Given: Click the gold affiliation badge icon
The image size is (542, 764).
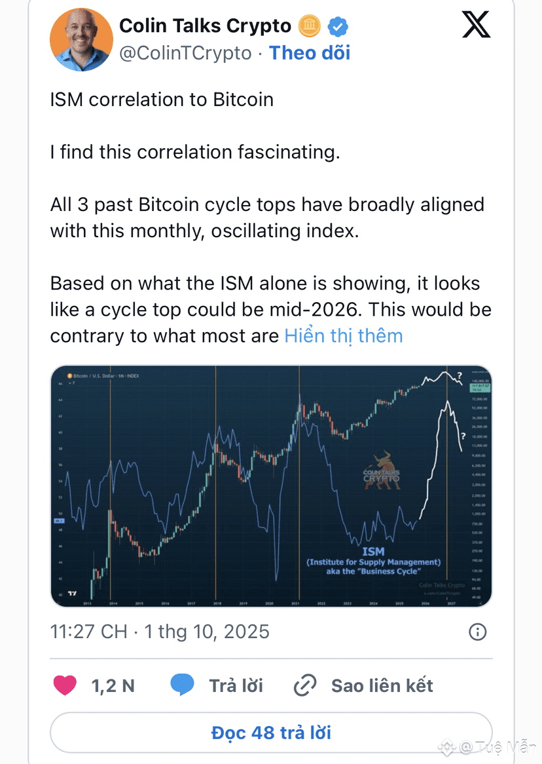Looking at the screenshot, I should (309, 26).
